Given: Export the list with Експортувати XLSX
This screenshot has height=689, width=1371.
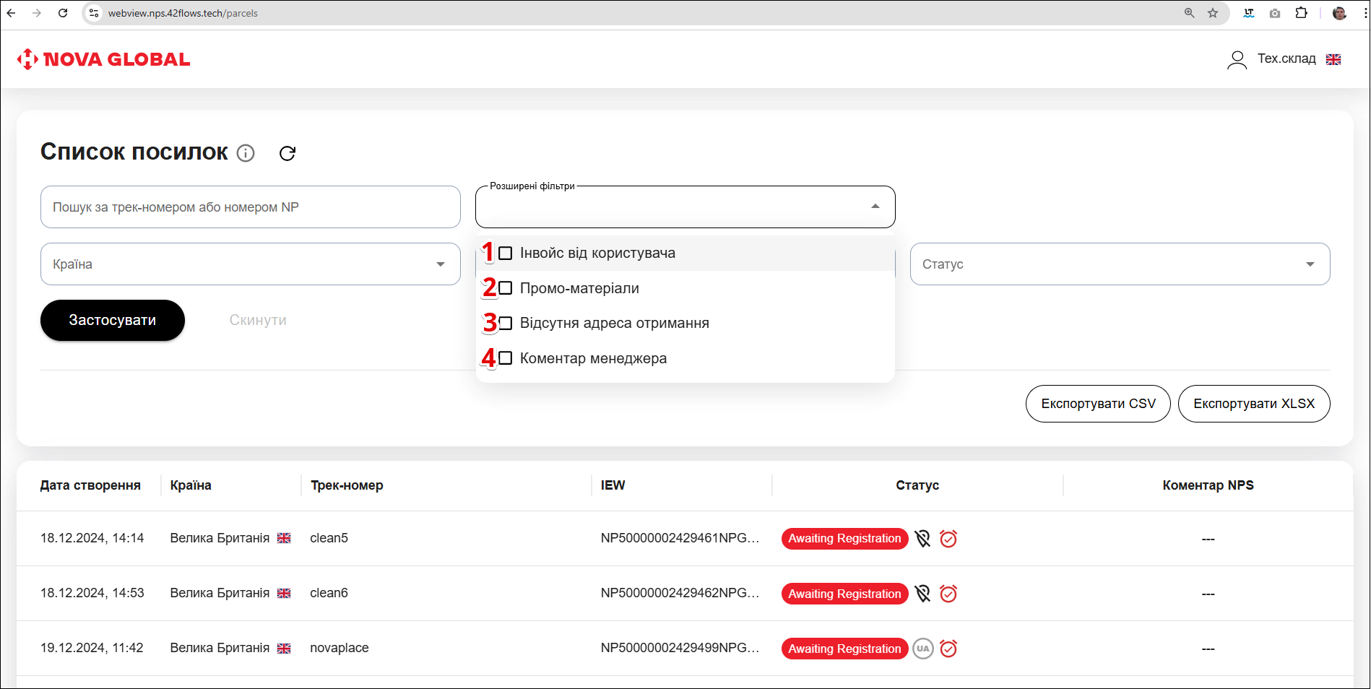Looking at the screenshot, I should pyautogui.click(x=1254, y=404).
